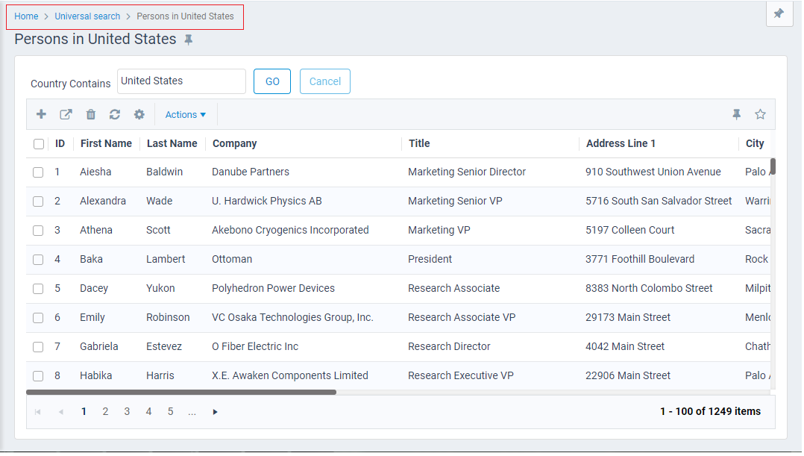Click the plus icon to add record
Viewport: 804px width, 456px height.
pyautogui.click(x=42, y=114)
